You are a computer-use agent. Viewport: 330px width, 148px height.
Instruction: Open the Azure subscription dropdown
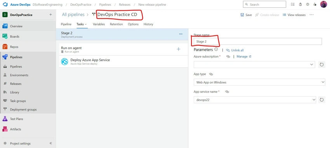point(254,65)
